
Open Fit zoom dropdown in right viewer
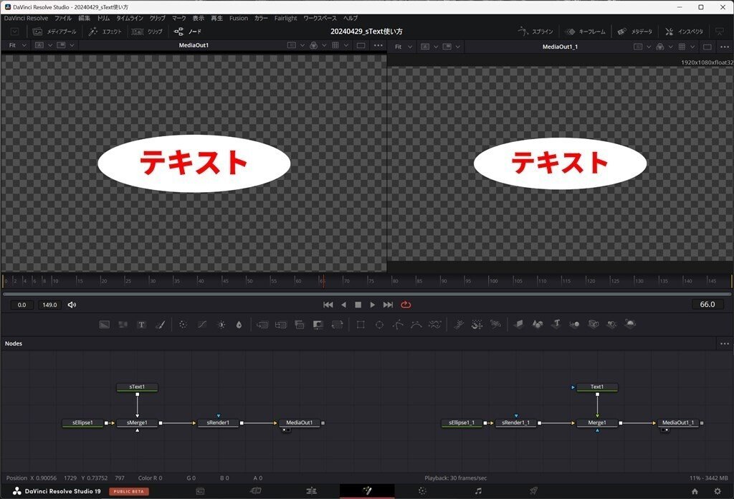click(404, 47)
